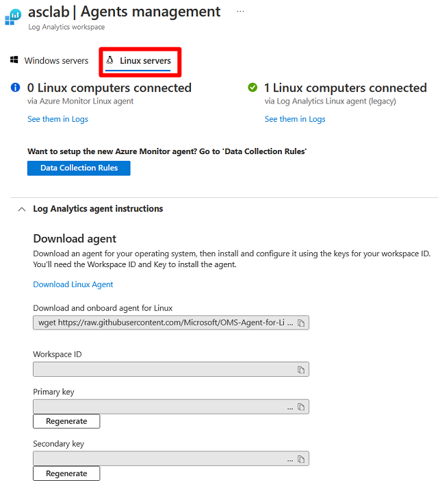Viewport: 438px width, 487px height.
Task: See legacy Log Analytics agent logs
Action: coord(295,119)
